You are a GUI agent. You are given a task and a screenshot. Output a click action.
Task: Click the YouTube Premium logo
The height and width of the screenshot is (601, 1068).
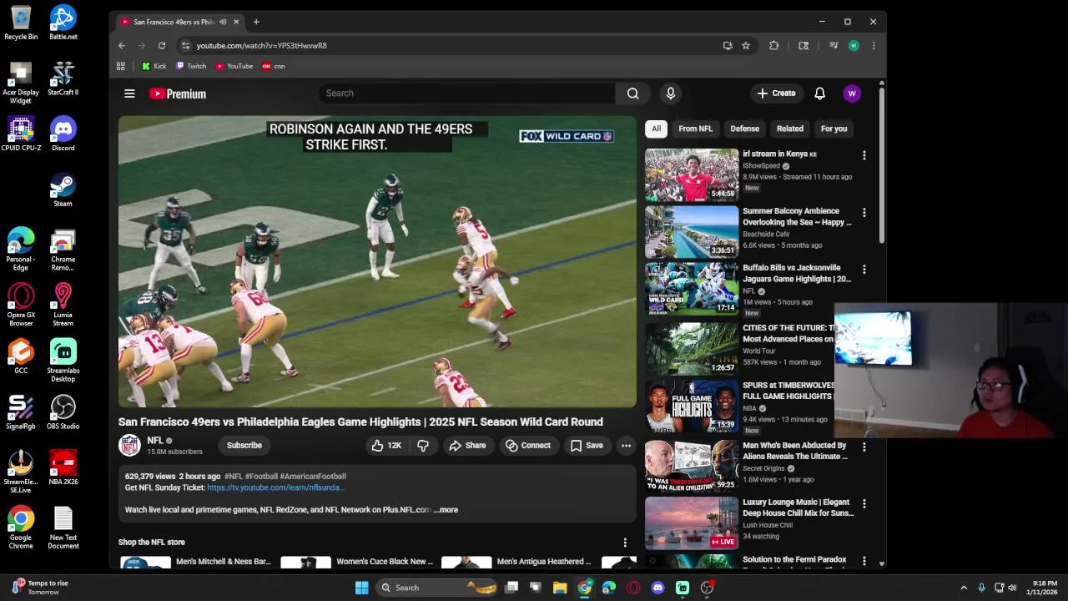(x=178, y=93)
